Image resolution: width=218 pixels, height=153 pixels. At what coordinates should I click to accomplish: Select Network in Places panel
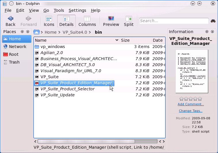coord(17,47)
